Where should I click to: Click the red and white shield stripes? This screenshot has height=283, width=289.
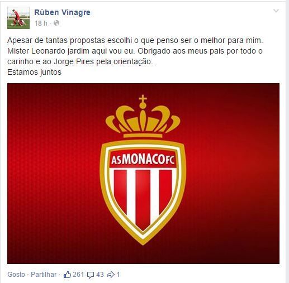(x=143, y=197)
